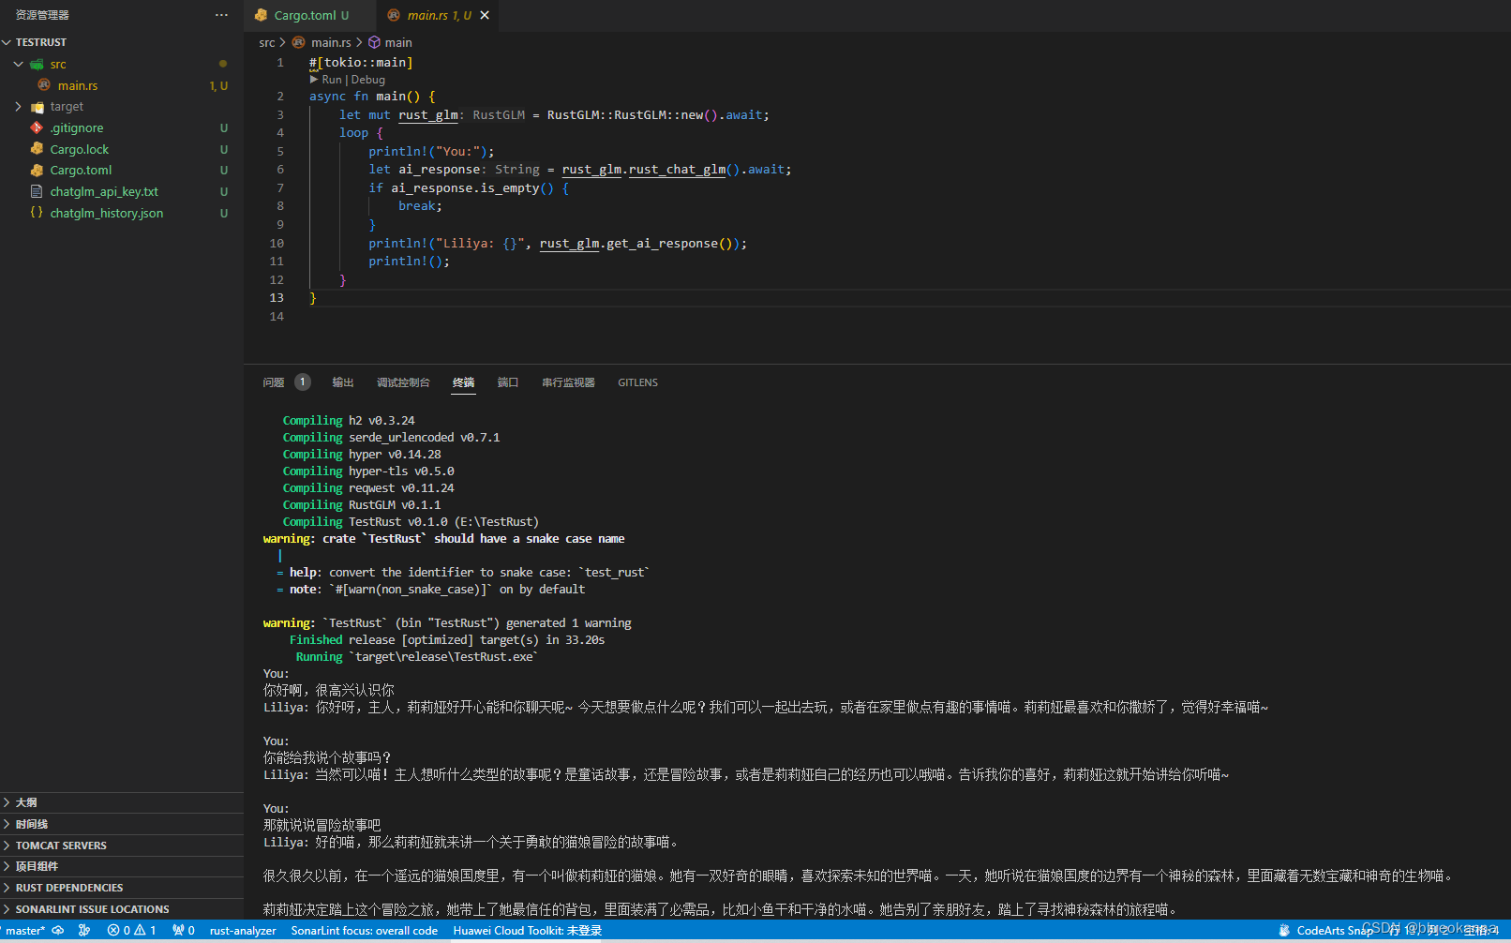Open chatglm_history.json file
The width and height of the screenshot is (1511, 943).
coord(107,214)
